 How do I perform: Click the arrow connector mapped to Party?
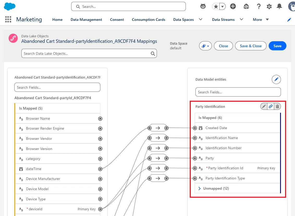click(158, 158)
